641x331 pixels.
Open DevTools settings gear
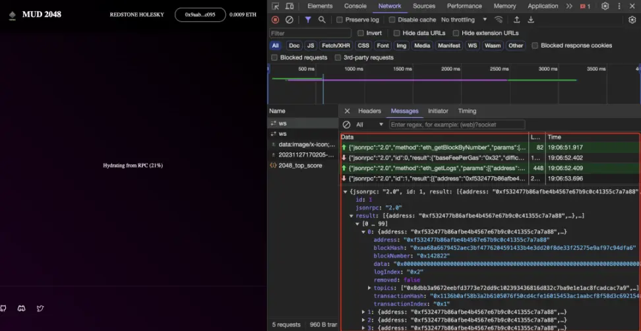[605, 6]
